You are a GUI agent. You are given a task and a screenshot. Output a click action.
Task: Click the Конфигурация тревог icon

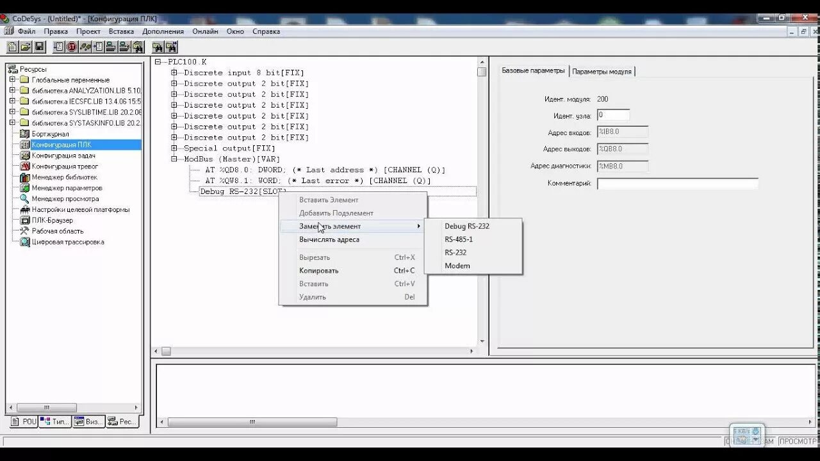coord(25,166)
